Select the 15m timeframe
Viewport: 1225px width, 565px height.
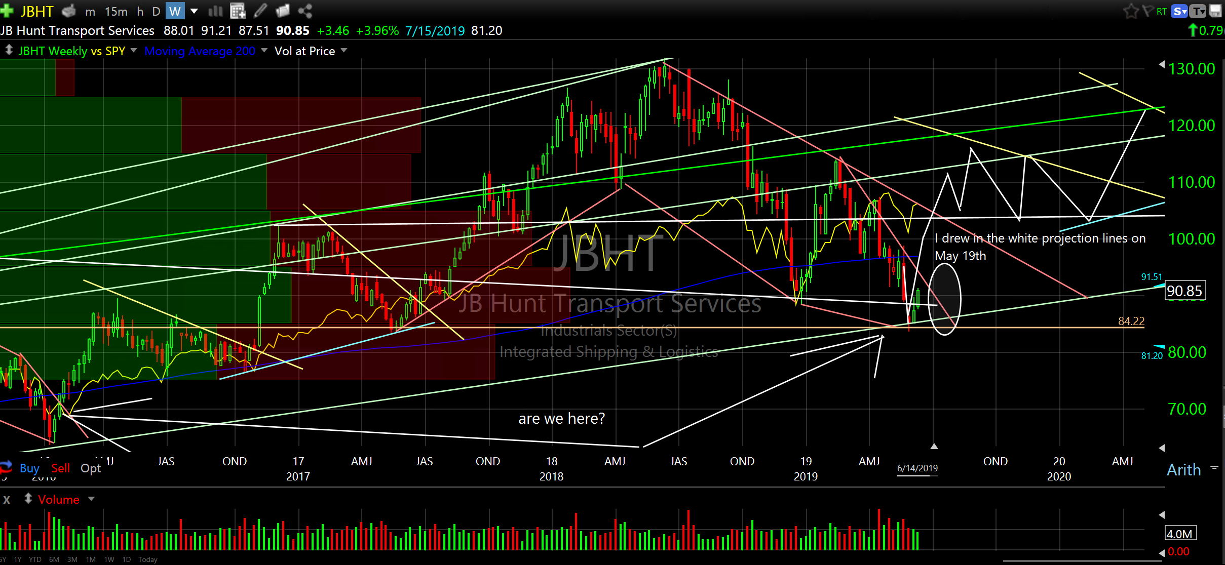(x=116, y=11)
